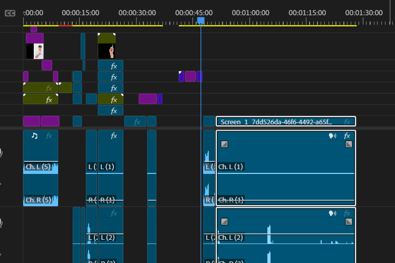Viewport: 395px width, 263px height.
Task: Select the clip thumbnail showing a pointing hand
Action: pyautogui.click(x=107, y=51)
